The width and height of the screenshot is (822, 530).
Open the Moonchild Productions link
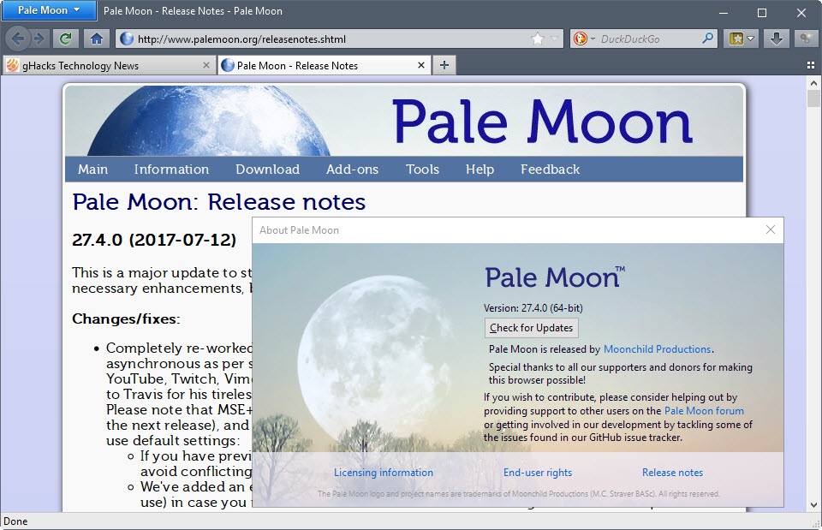tap(657, 349)
